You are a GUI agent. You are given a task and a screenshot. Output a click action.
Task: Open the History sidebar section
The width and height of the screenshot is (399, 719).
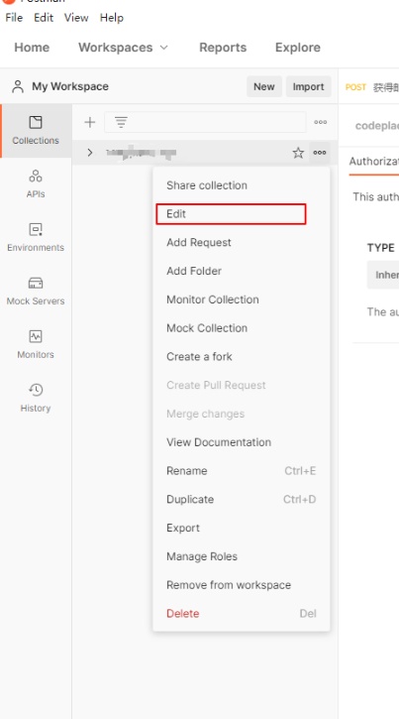[x=36, y=398]
